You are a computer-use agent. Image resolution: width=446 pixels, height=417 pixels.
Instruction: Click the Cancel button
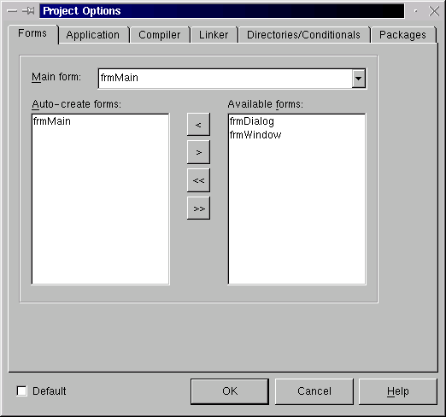(x=314, y=391)
